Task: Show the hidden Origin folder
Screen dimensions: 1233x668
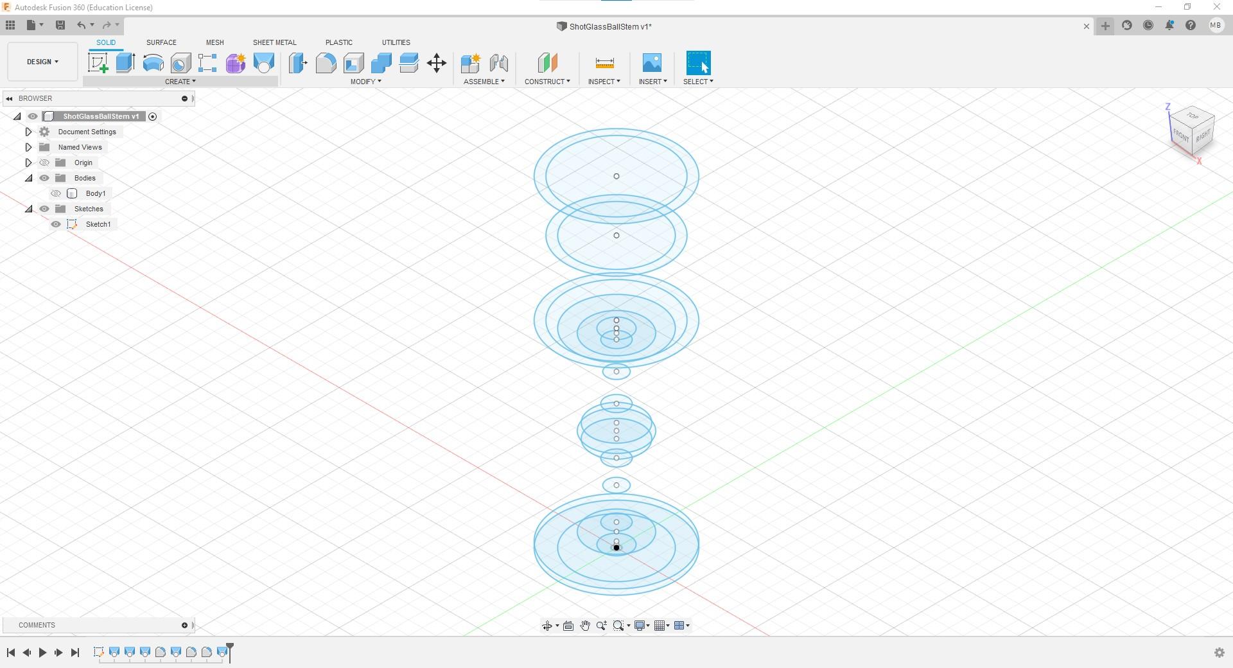Action: (44, 163)
